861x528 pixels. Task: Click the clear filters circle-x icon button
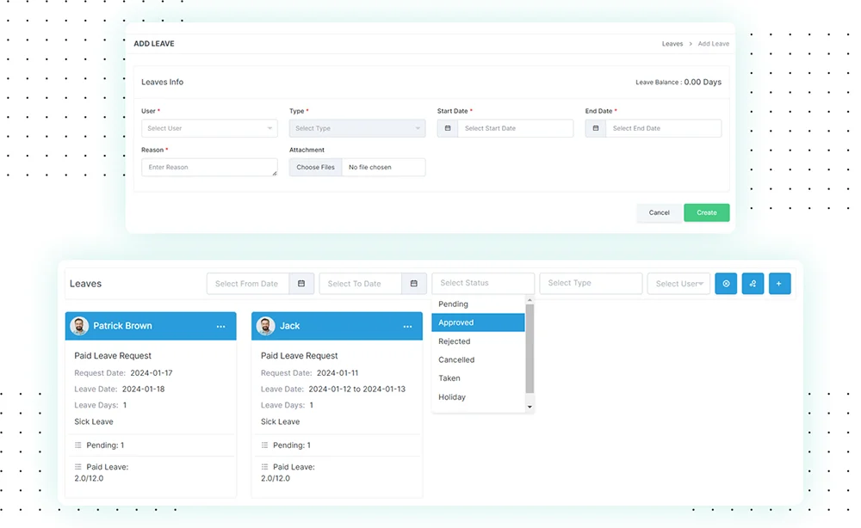(726, 284)
